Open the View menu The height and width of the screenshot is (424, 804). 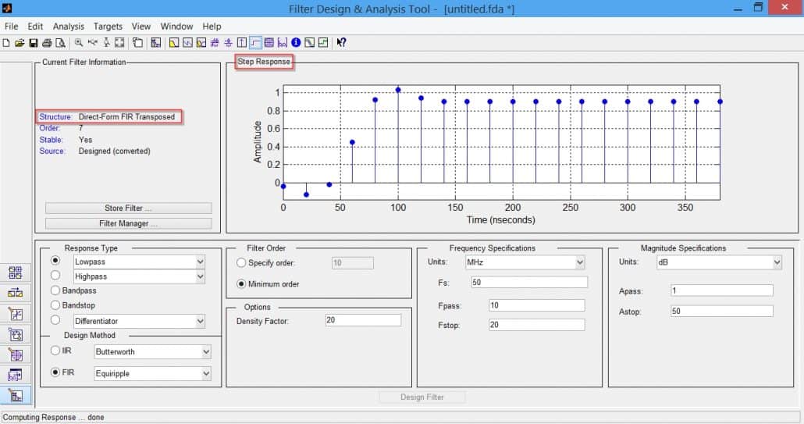pos(141,26)
